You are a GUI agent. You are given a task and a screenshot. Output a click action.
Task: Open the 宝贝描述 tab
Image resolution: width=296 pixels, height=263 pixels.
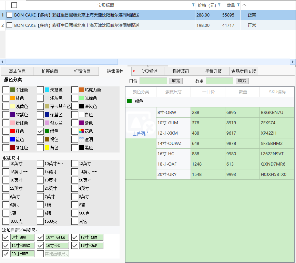[149, 71]
